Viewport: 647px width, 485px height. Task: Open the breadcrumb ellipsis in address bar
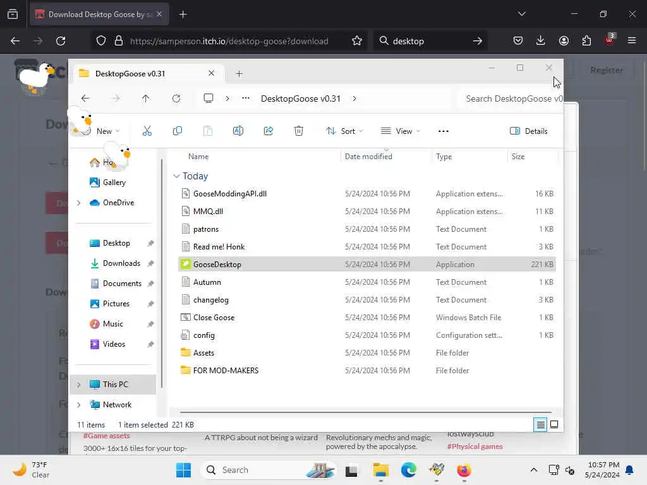[x=246, y=98]
